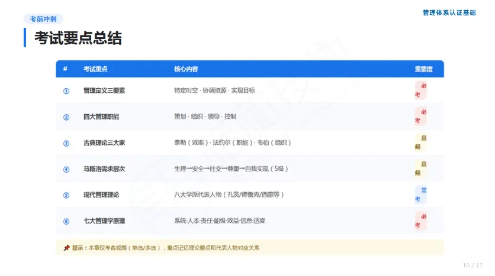Select the 管理定义三要素 cell
Screen dimensions: 495x276
tap(104, 91)
